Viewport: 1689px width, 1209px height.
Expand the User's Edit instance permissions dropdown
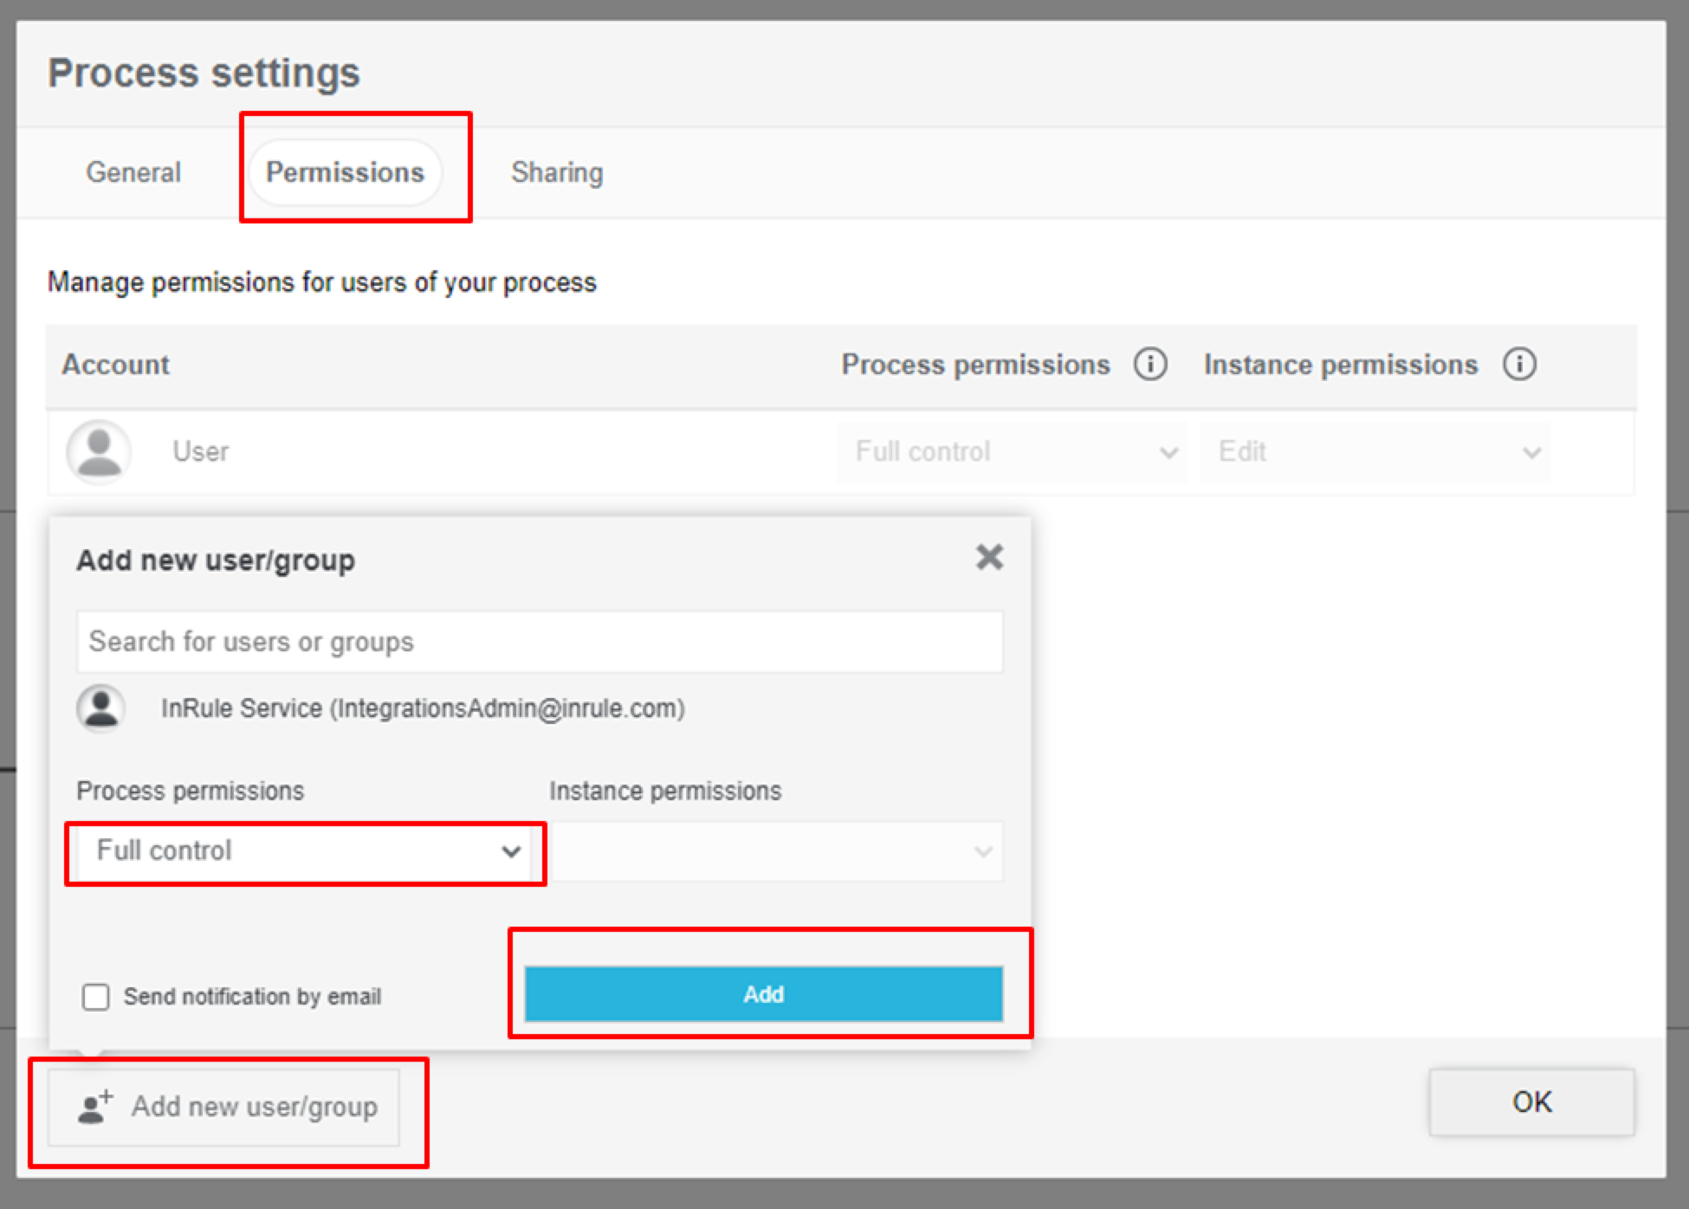coord(1375,452)
